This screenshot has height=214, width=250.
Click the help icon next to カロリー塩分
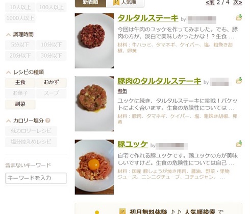[48, 121]
